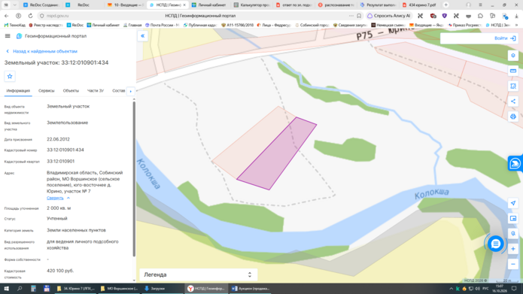
Task: Open the Калькулятор browser tab
Action: 252,5
